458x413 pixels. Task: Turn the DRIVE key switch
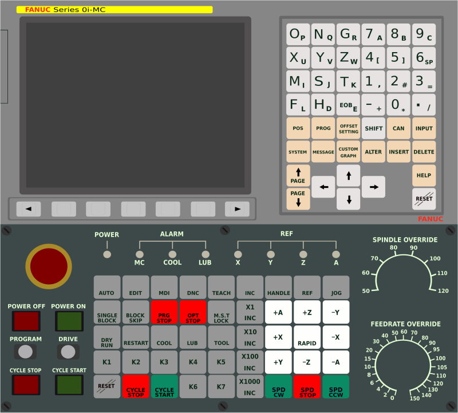[68, 352]
